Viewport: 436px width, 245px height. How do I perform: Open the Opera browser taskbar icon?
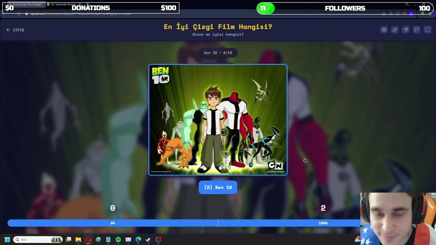pyautogui.click(x=88, y=240)
